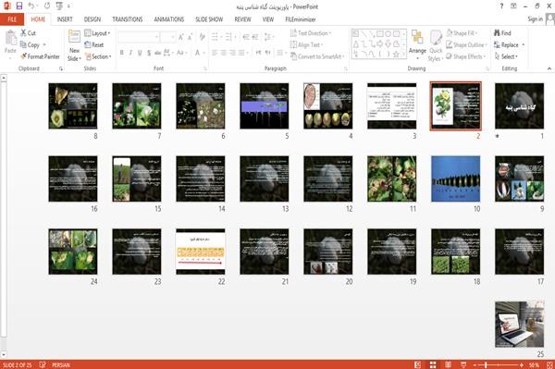Open the Align Text dropdown
The width and height of the screenshot is (555, 369).
tap(306, 45)
